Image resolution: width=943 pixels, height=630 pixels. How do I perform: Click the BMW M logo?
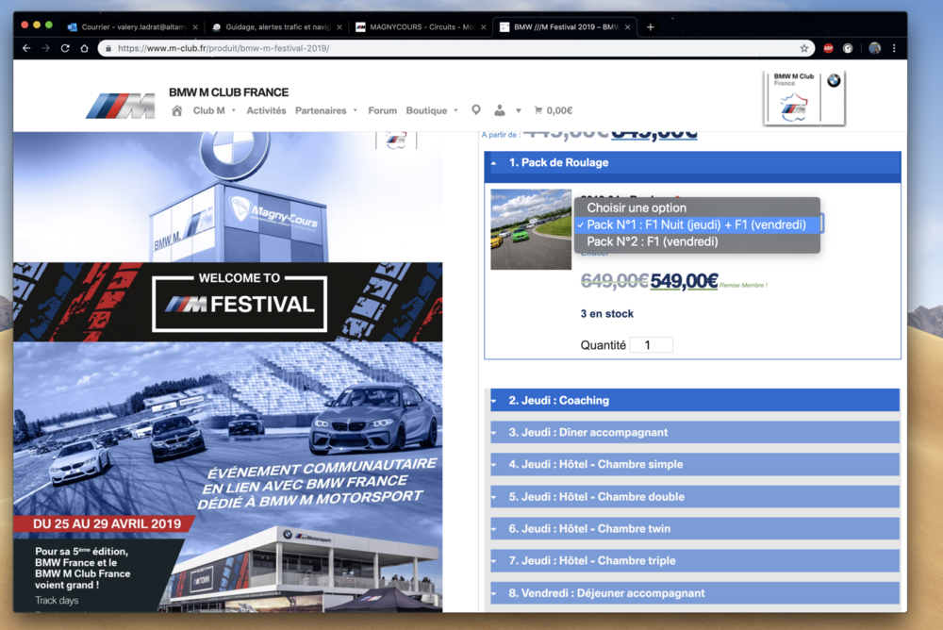point(121,106)
